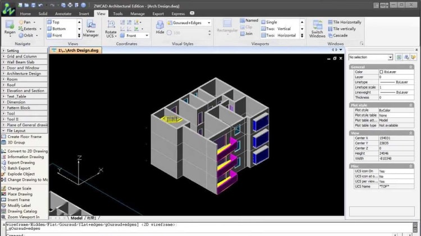Open the Annotate ribbon tab
Image resolution: width=421 pixels, height=236 pixels.
point(63,13)
